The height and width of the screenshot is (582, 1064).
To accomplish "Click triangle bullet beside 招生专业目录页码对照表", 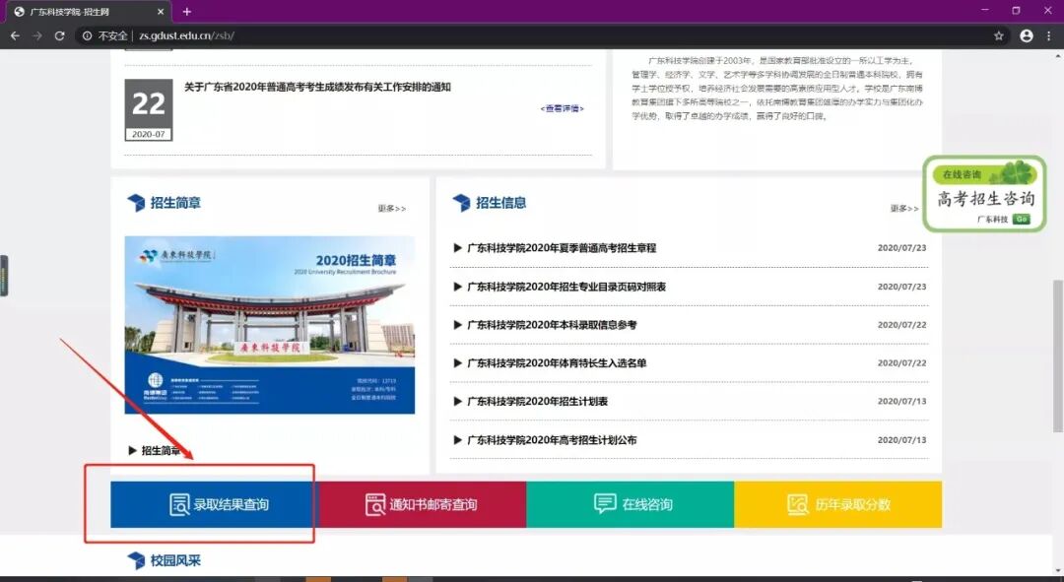I will tap(457, 287).
